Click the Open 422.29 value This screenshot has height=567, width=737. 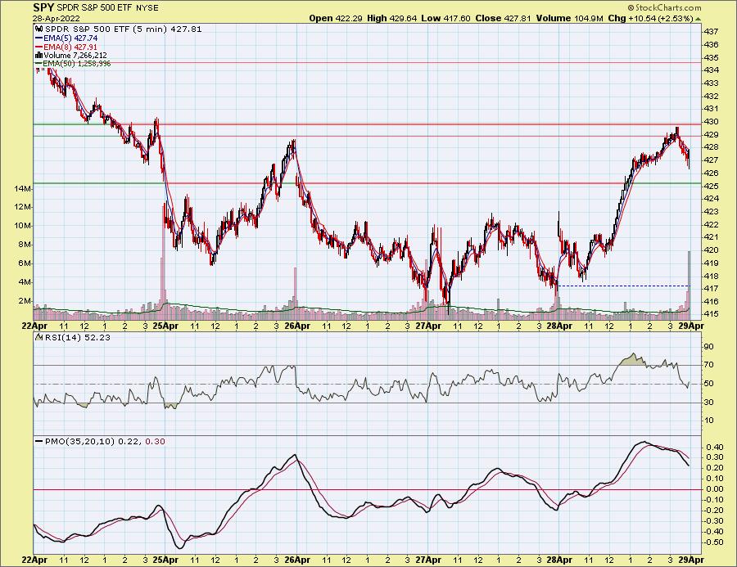(x=335, y=18)
